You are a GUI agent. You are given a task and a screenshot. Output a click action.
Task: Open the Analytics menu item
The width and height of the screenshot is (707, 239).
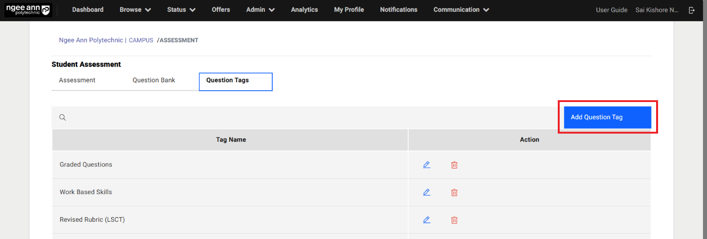point(304,10)
